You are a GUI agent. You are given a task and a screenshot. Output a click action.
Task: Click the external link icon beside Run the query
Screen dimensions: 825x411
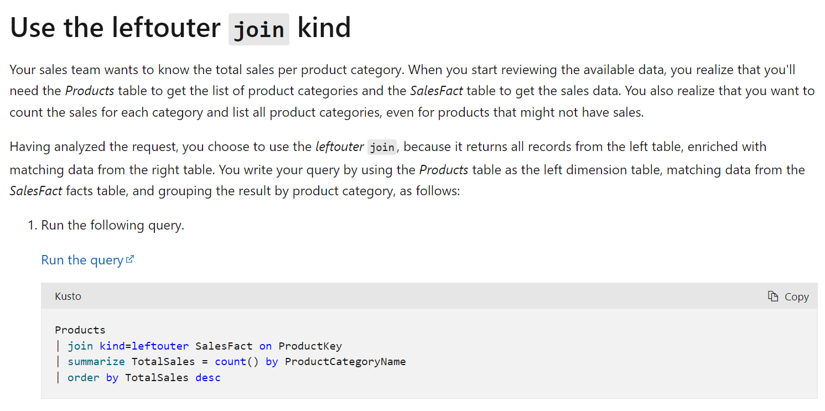[130, 259]
